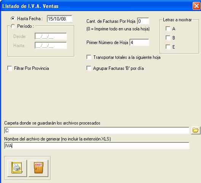Click the Desde date field
201x183 pixels.
51,36
